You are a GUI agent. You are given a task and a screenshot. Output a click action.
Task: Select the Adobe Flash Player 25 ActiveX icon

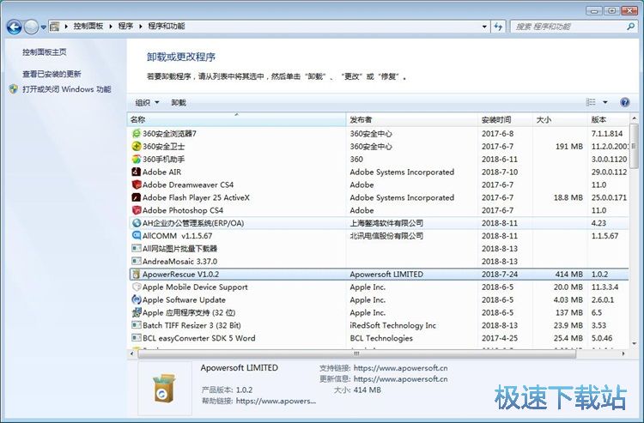[x=137, y=197]
